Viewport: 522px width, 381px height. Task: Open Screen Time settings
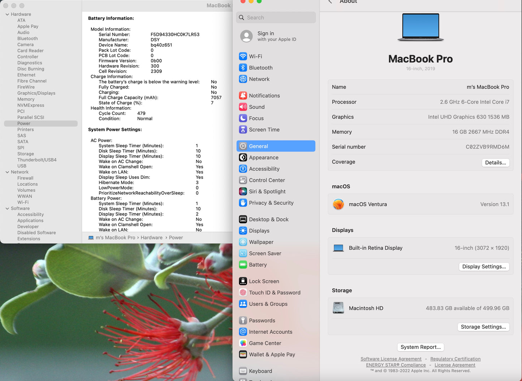click(264, 129)
